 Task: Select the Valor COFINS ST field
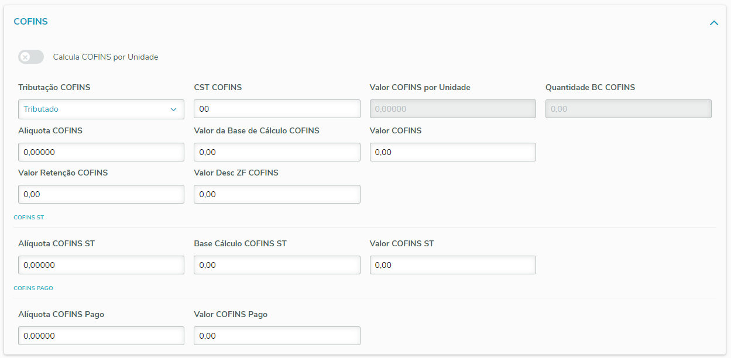(452, 265)
